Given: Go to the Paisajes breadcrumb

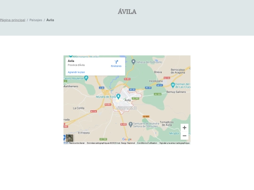Looking at the screenshot, I should 36,20.
